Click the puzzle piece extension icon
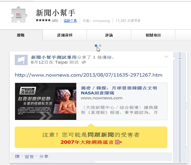 19,15
